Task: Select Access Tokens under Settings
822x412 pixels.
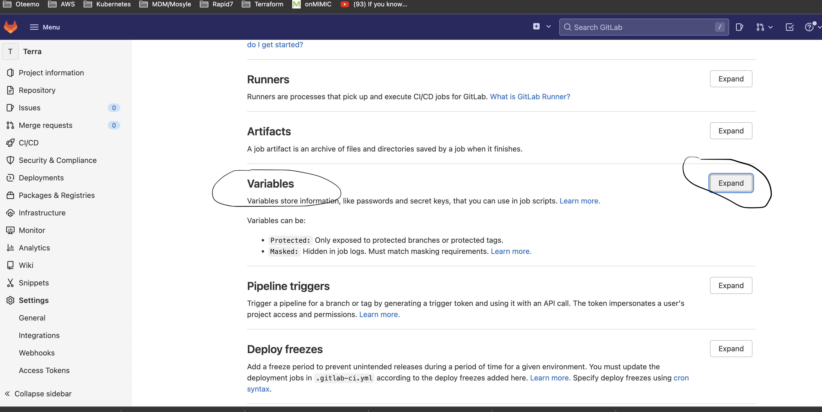Action: pyautogui.click(x=44, y=370)
